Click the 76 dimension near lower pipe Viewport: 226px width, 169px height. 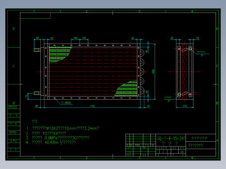(27, 96)
